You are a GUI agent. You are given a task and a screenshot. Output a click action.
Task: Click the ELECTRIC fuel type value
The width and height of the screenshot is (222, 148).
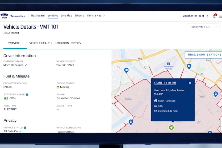coord(10,109)
